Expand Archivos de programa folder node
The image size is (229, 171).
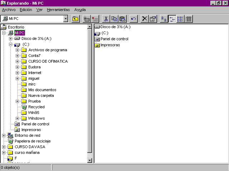[x=18, y=50]
